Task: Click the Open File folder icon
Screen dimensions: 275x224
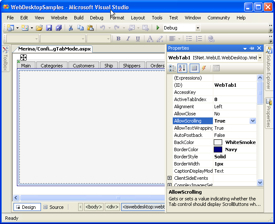Action: click(39, 28)
